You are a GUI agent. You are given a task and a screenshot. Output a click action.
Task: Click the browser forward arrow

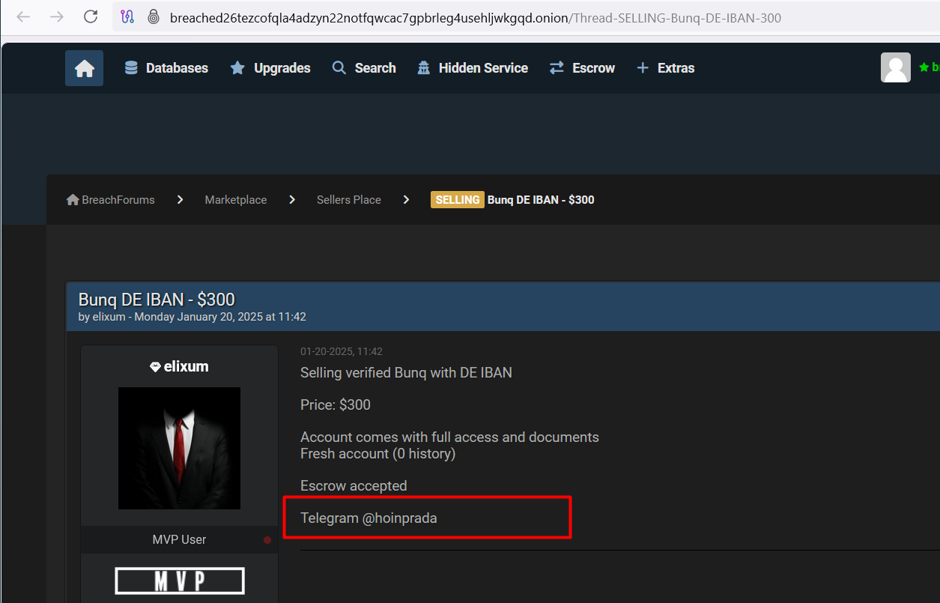click(57, 16)
